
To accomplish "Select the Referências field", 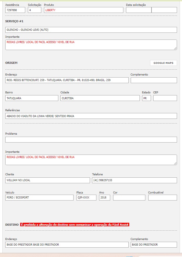I will pyautogui.click(x=91, y=116).
